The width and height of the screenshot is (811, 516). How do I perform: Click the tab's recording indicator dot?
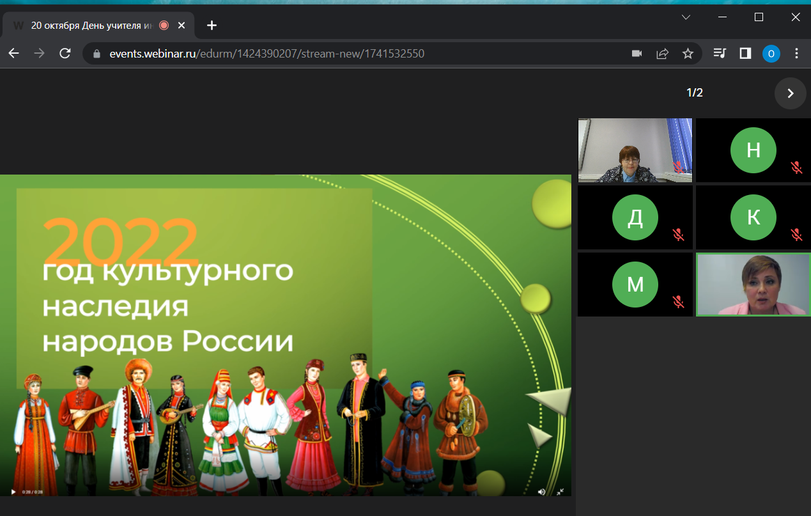[164, 26]
